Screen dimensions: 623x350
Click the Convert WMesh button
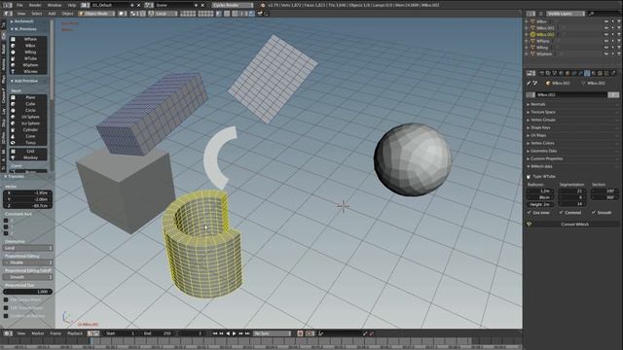click(572, 225)
